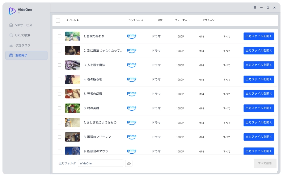Open output file for 7. おとぎ話のようなもの
Viewport: 283px width, 177px height.
point(259,122)
